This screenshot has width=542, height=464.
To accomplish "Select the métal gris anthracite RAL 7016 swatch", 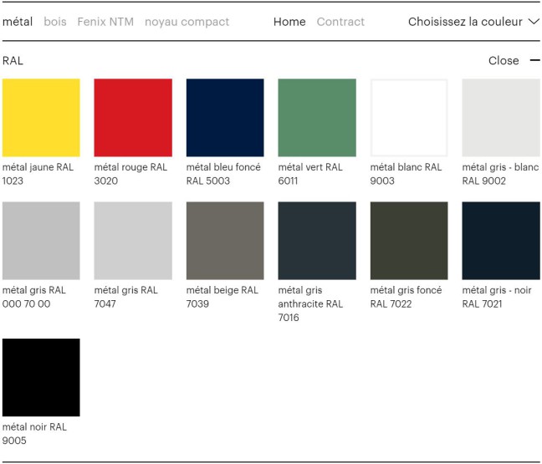I will [x=317, y=241].
